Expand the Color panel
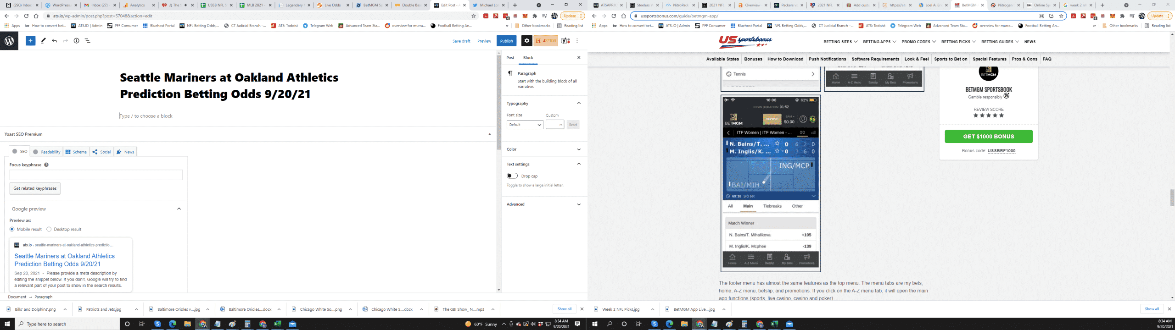The width and height of the screenshot is (1175, 330). [543, 149]
